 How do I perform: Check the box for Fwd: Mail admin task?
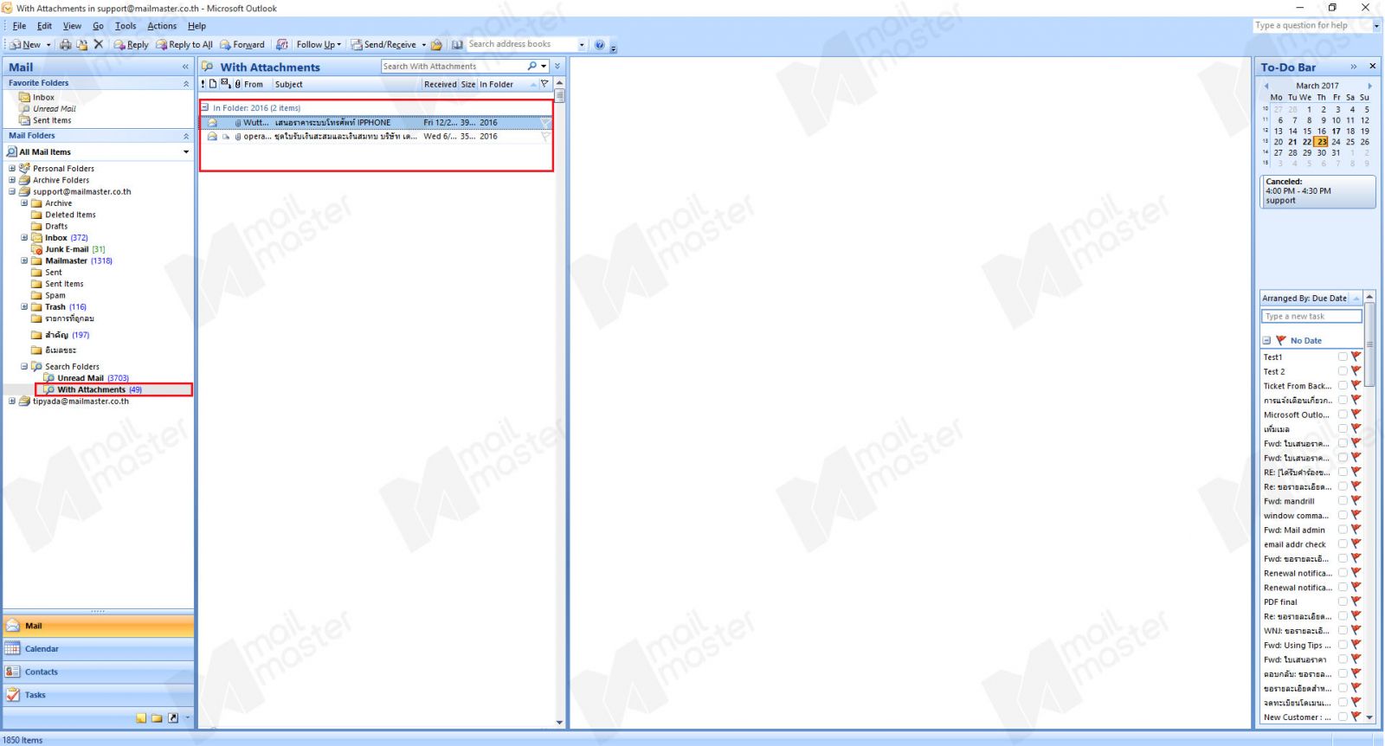click(1343, 530)
